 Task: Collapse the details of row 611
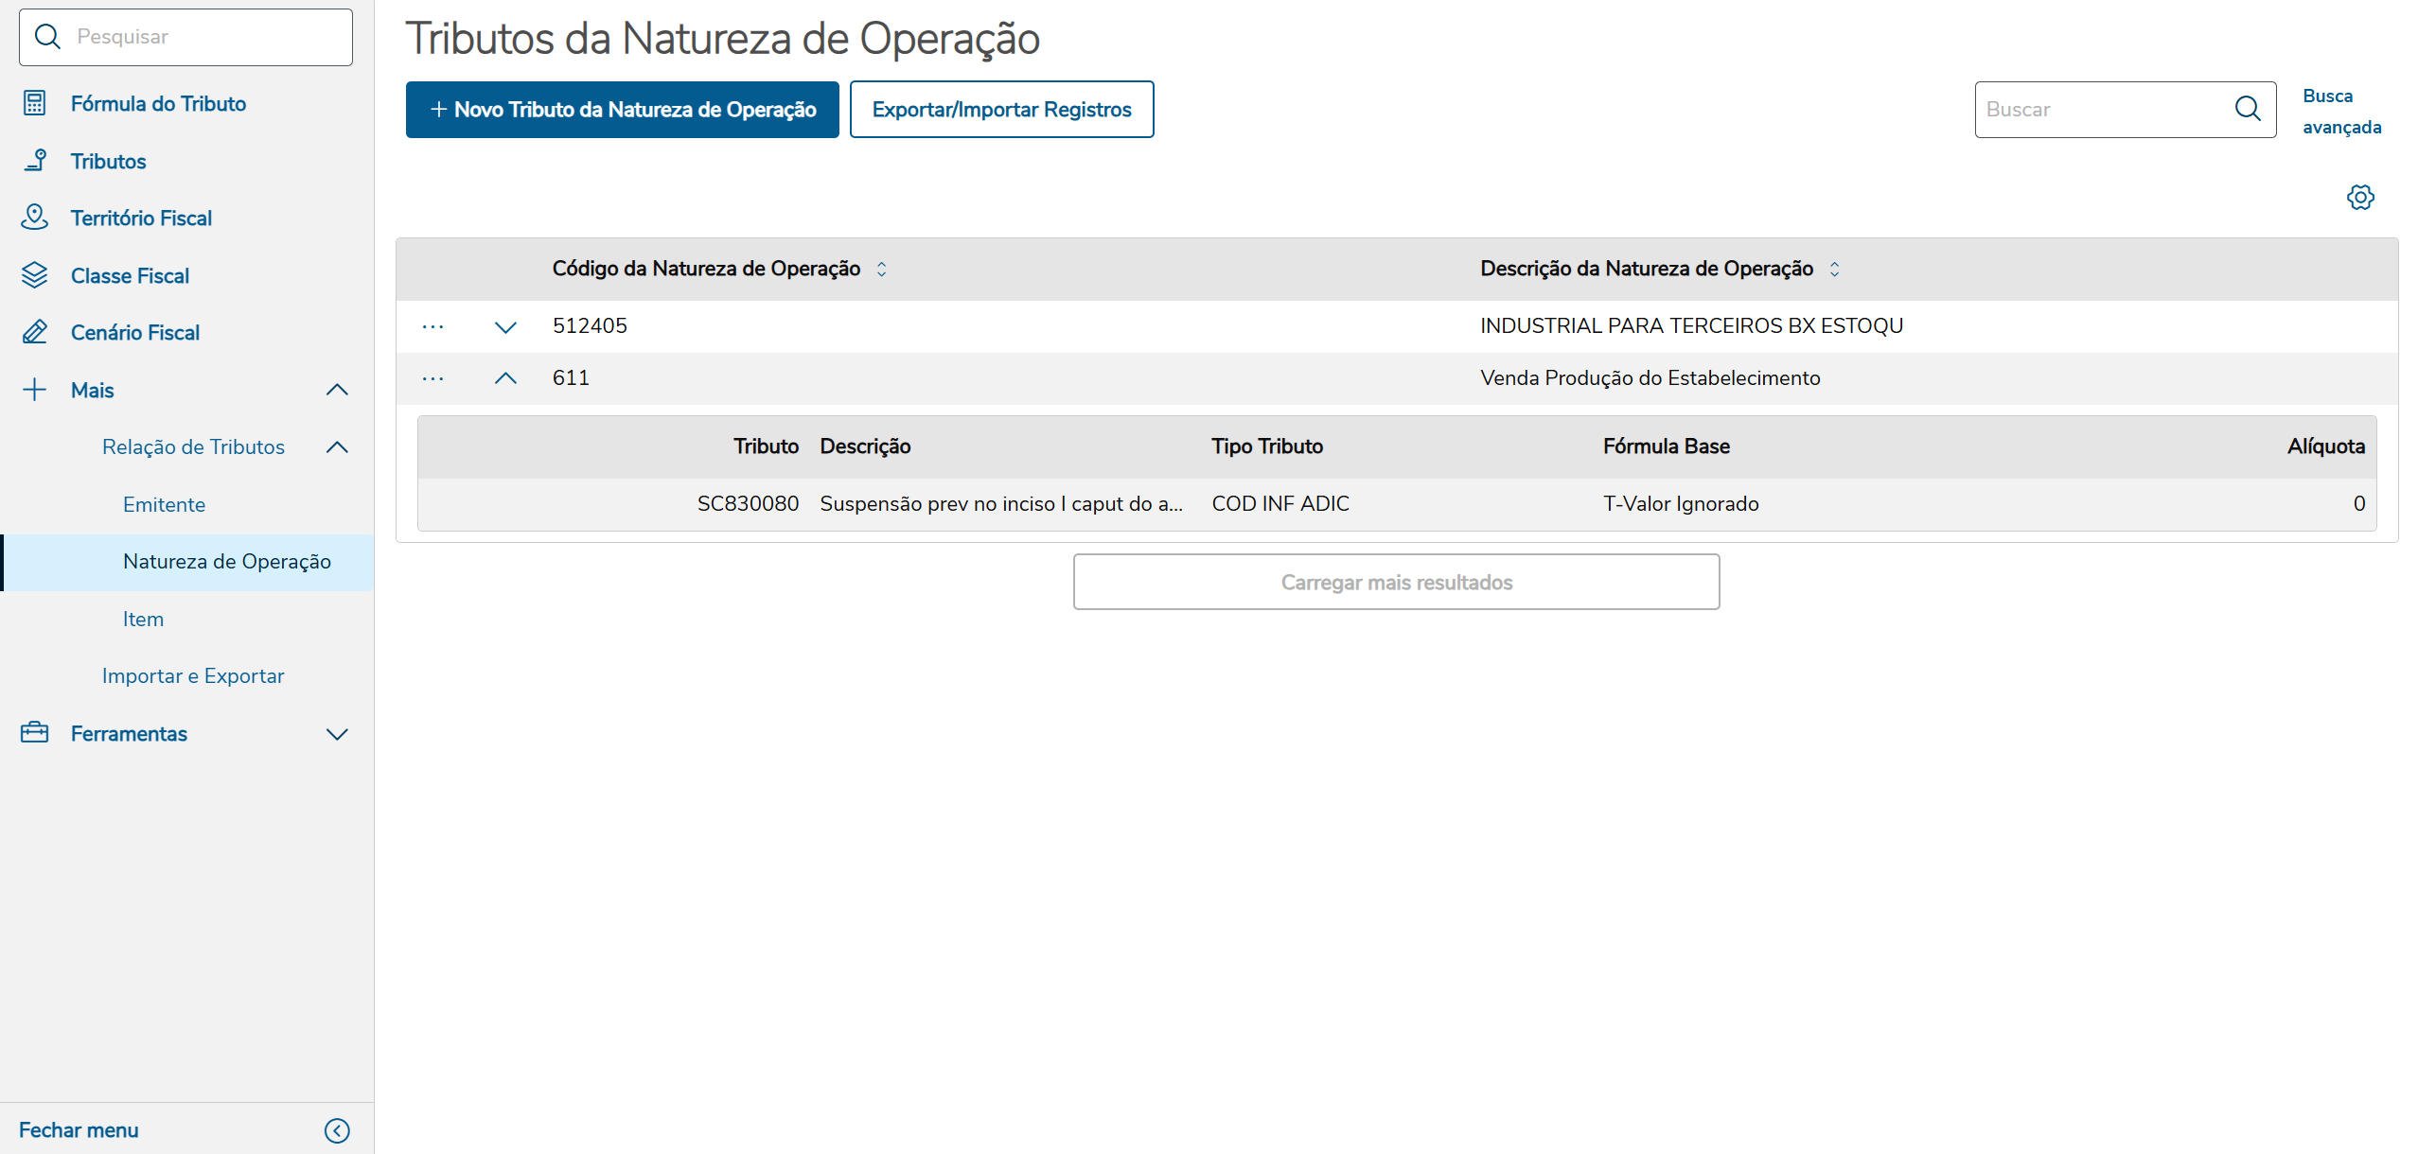505,378
